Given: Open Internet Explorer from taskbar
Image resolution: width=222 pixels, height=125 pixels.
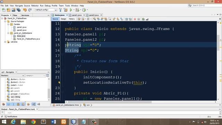Looking at the screenshot, I should tap(13, 122).
